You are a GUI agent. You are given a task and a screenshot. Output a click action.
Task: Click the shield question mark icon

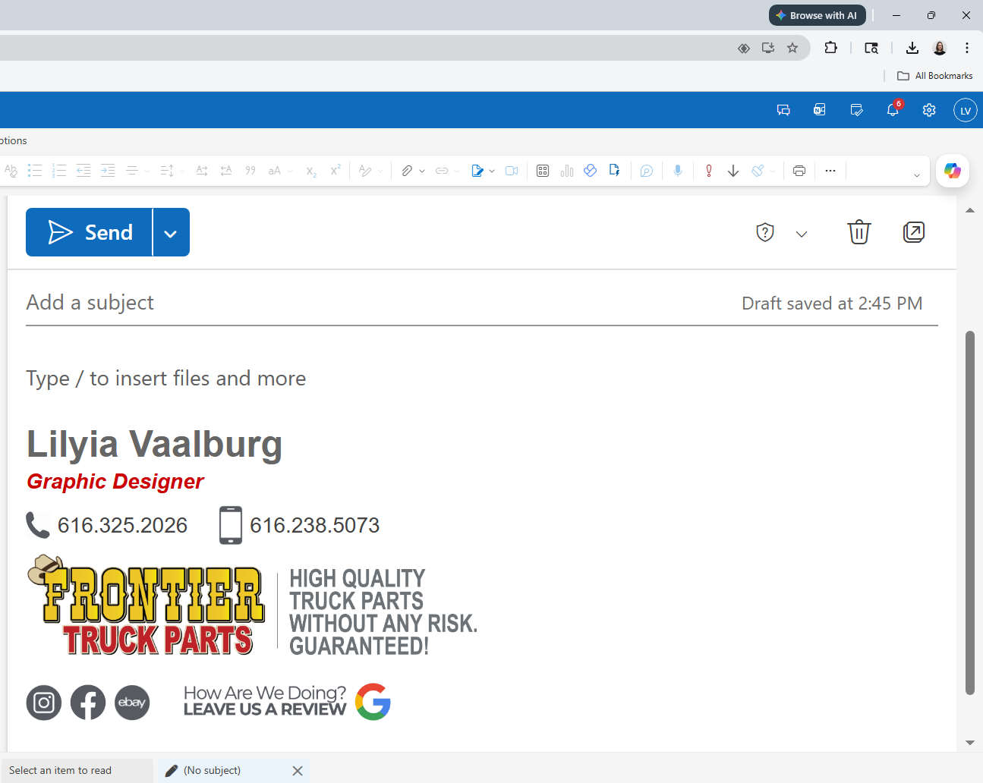pyautogui.click(x=765, y=232)
